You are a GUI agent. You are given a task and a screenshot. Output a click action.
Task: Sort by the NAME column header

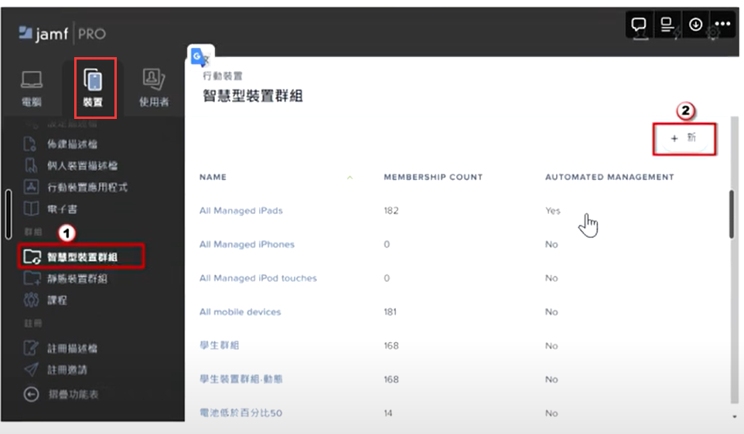213,177
